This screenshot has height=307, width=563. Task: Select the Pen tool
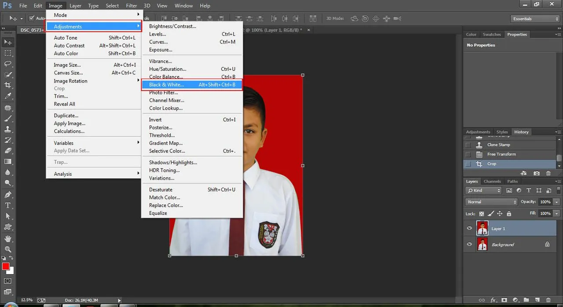click(8, 195)
